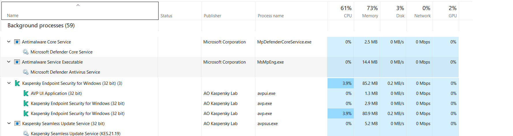This screenshot has height=136, width=513.
Task: Click the Publisher column header
Action: 213,16
